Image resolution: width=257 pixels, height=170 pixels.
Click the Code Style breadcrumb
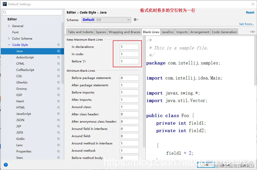pyautogui.click(x=88, y=13)
